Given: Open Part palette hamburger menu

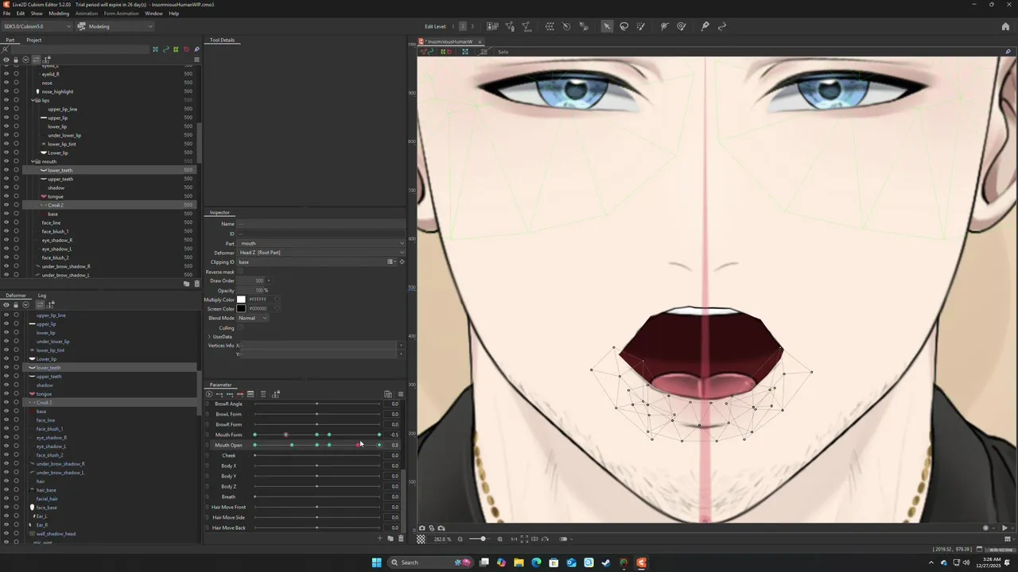Looking at the screenshot, I should coord(196,60).
